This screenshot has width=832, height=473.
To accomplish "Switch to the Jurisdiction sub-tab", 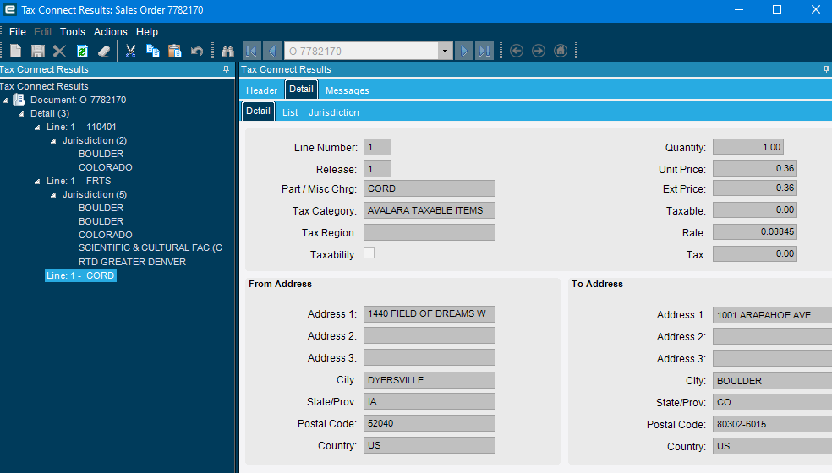I will point(334,112).
